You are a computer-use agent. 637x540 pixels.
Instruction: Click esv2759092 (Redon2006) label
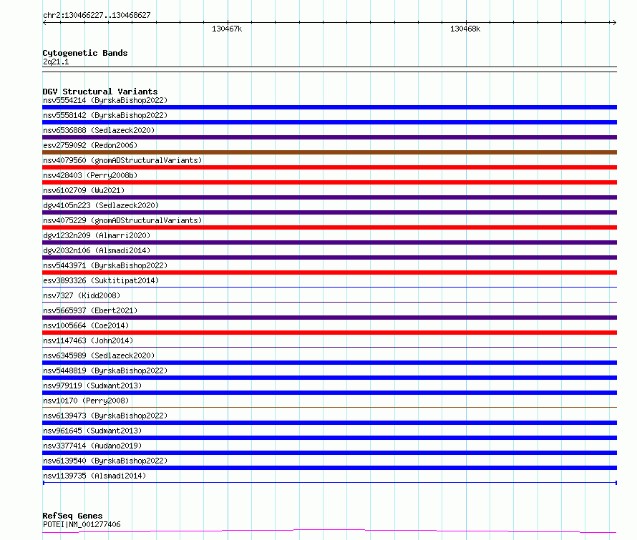tap(90, 145)
